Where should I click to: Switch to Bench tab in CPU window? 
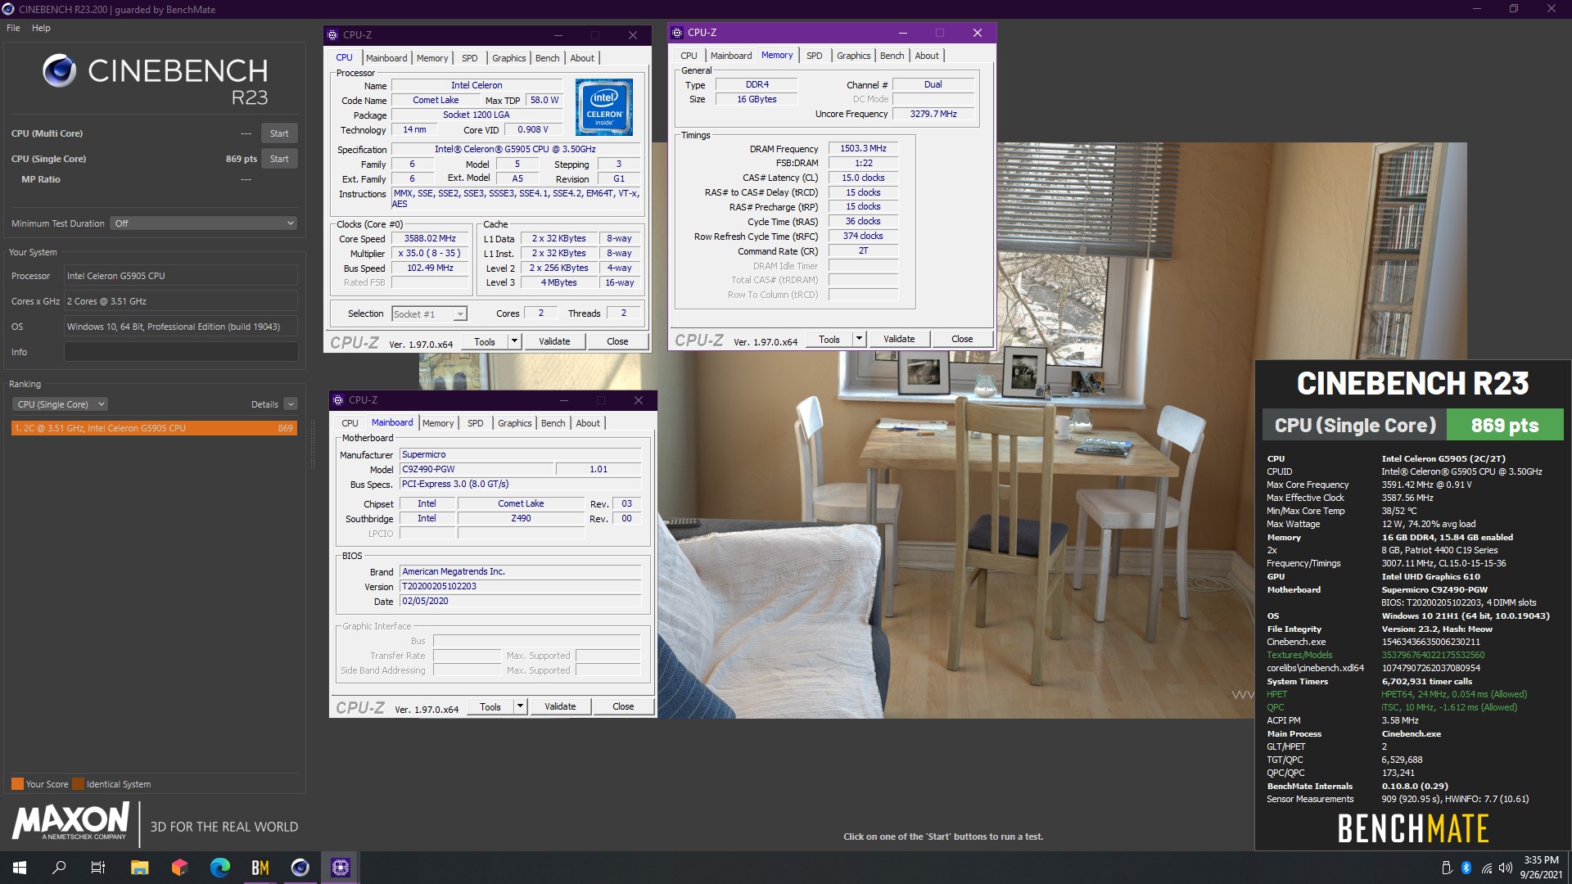pos(547,58)
